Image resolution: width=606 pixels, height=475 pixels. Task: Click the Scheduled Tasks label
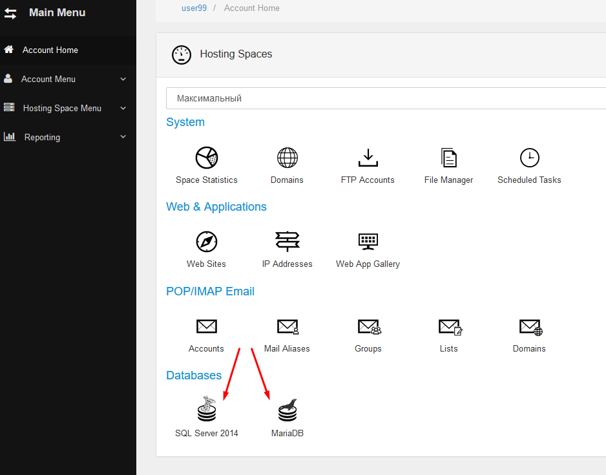(x=530, y=180)
